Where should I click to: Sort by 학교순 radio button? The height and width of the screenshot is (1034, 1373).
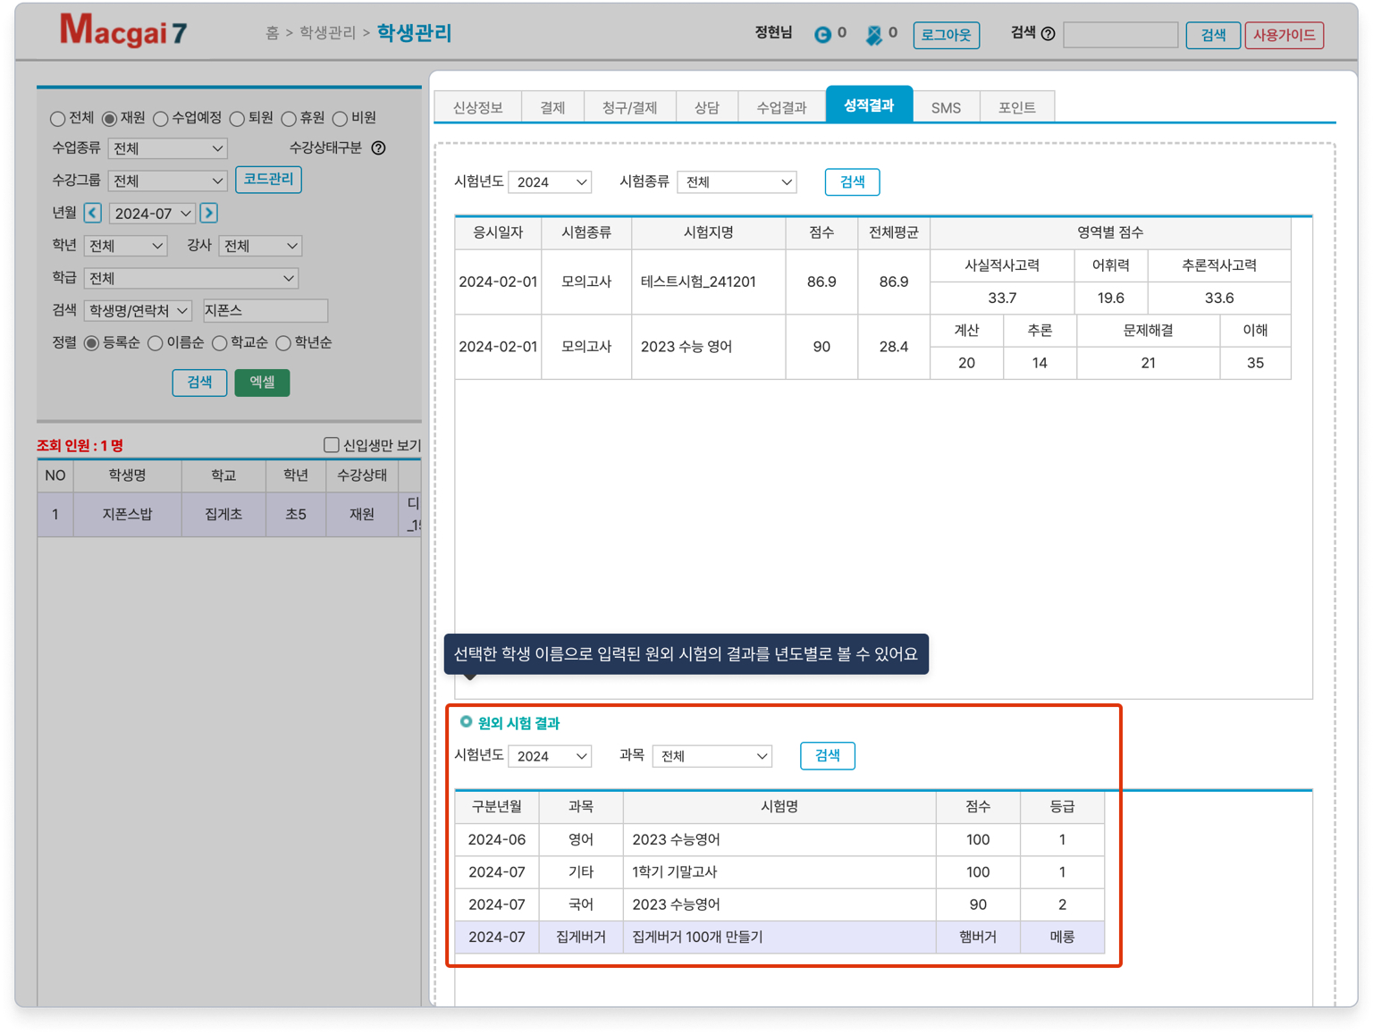219,343
